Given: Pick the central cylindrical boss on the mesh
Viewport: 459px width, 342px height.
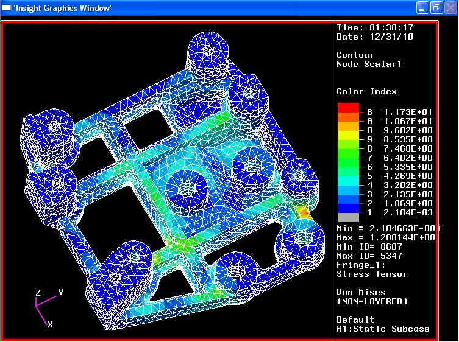Looking at the screenshot, I should 188,187.
